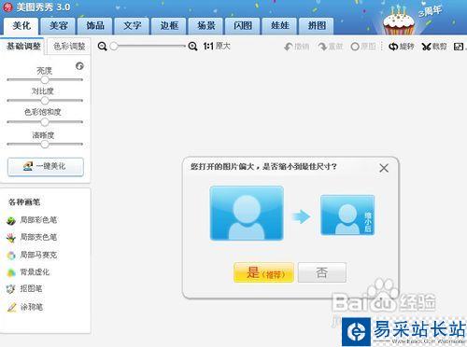Select the 局部彩色笔 brush icon
This screenshot has height=347, width=467.
pos(11,220)
